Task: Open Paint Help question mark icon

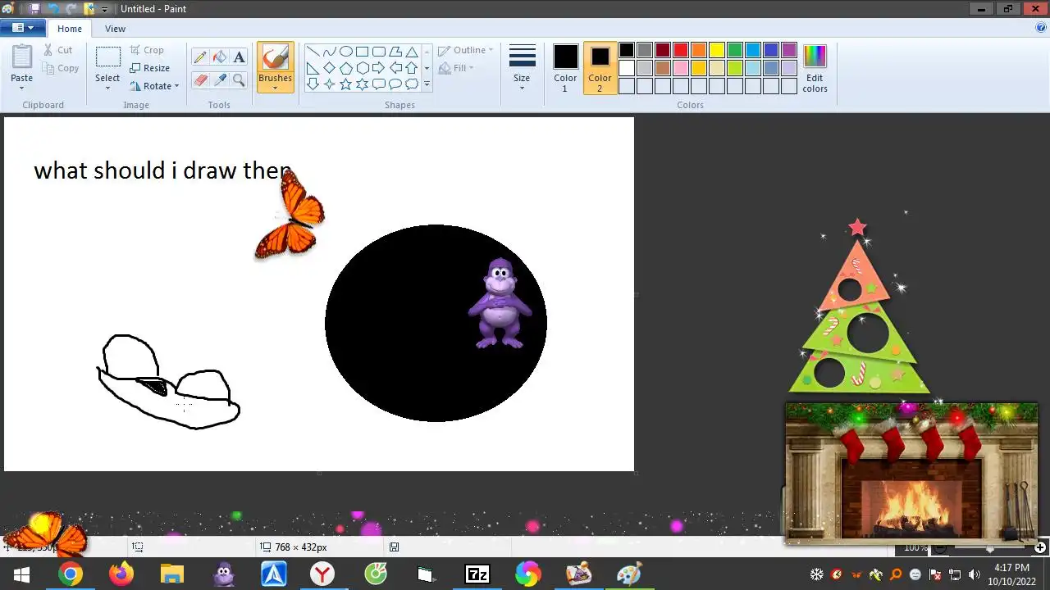Action: 1041,27
